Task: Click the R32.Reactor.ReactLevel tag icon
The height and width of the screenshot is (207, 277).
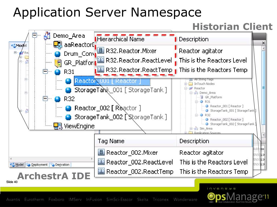Action: click(101, 60)
